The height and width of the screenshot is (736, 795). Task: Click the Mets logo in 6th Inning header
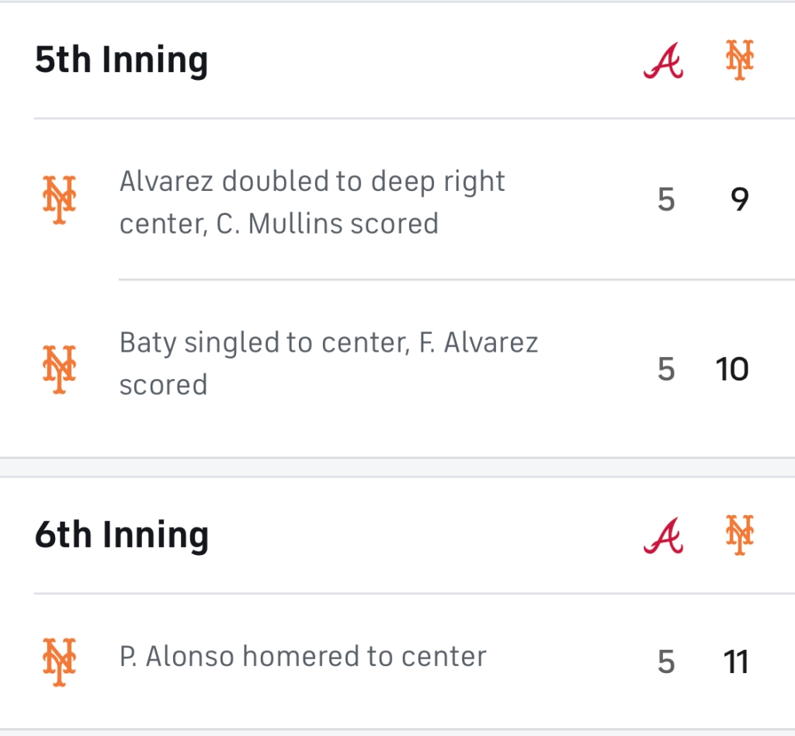coord(740,536)
